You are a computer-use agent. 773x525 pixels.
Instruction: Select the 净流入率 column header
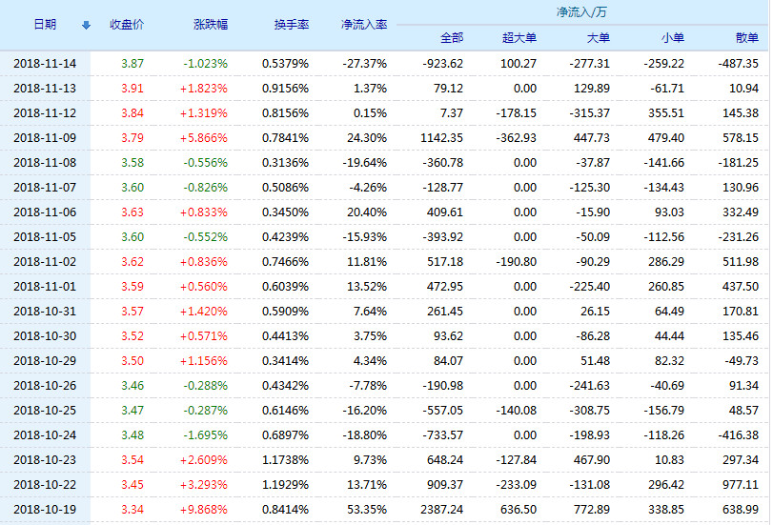tap(364, 25)
